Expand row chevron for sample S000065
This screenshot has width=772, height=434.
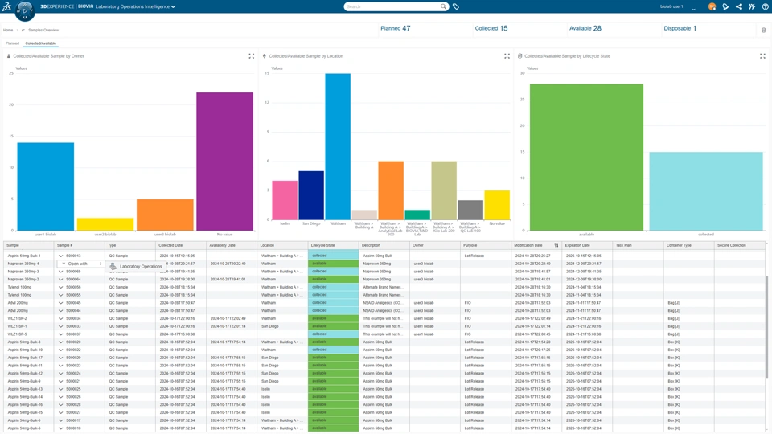[x=60, y=272]
